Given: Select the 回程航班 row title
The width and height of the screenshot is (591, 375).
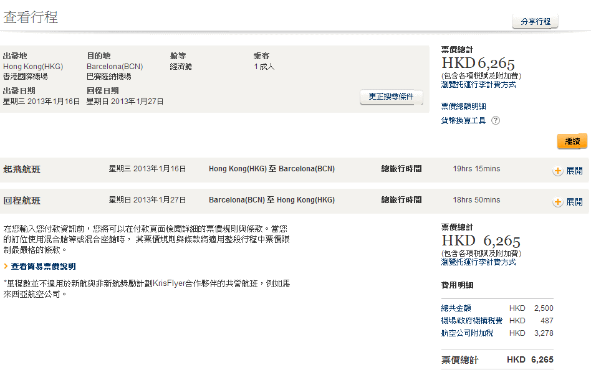Looking at the screenshot, I should point(22,201).
